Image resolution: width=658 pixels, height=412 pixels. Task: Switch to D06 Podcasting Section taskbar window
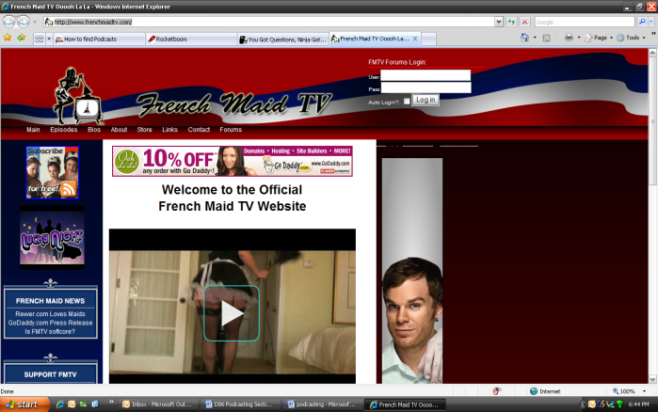[240, 404]
